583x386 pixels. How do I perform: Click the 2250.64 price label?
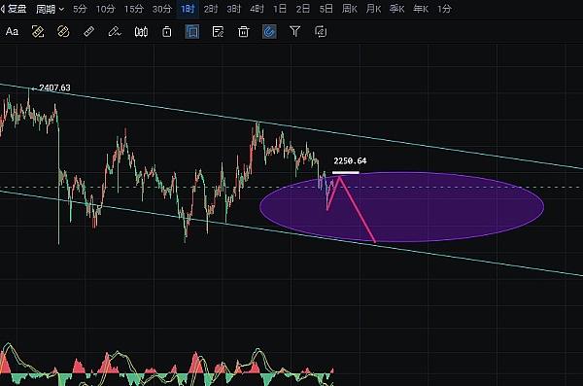(x=350, y=160)
